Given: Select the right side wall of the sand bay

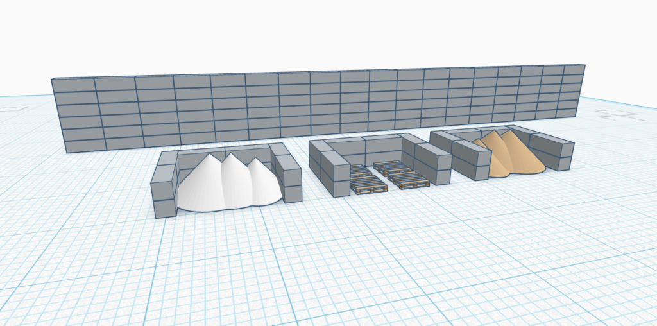Looking at the screenshot, I should coord(552,152).
